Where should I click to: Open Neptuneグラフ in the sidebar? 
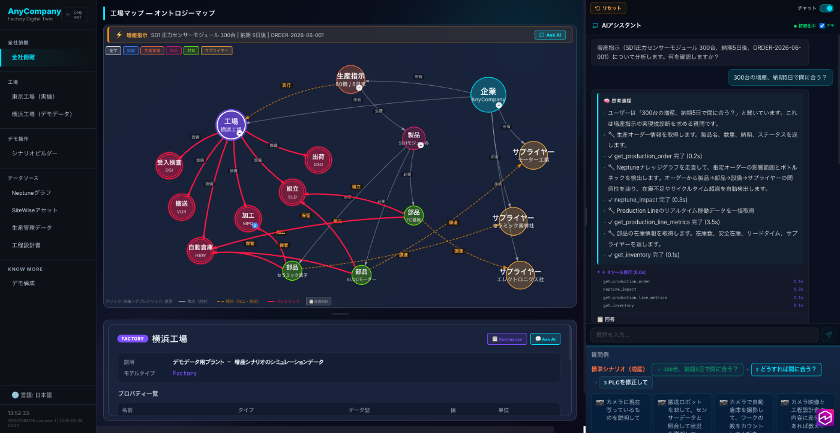click(31, 193)
